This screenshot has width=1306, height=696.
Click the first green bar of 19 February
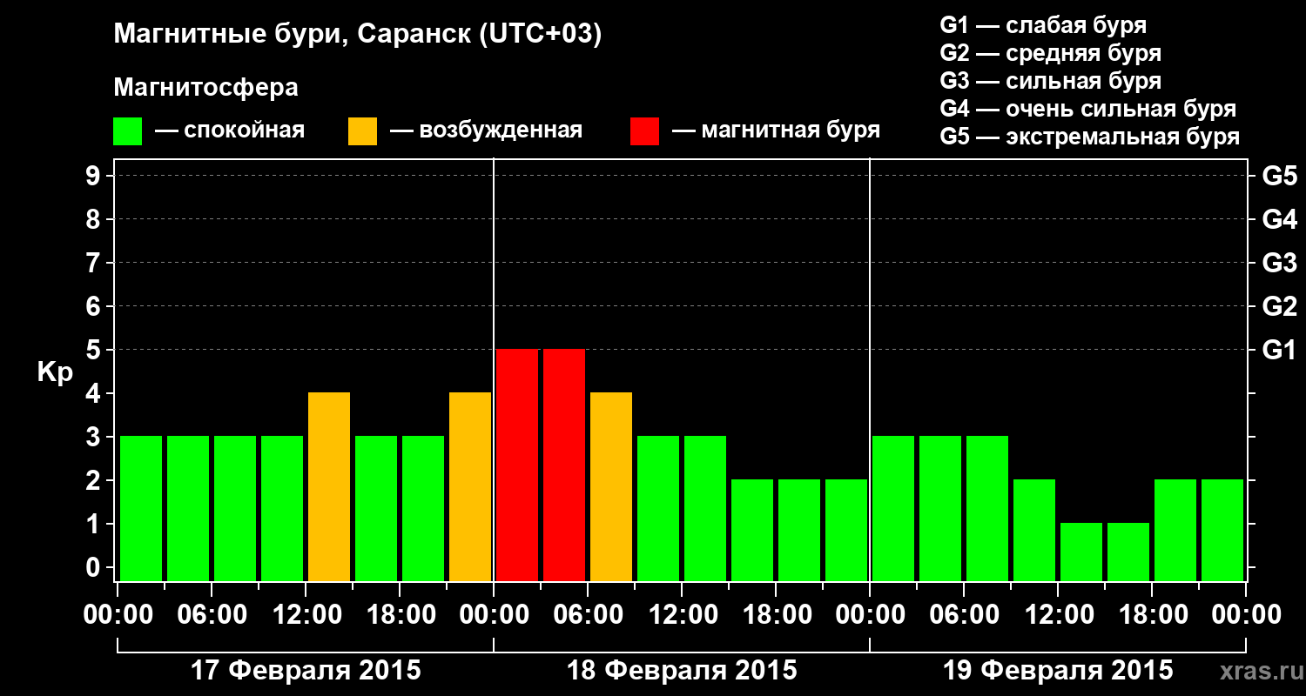(x=893, y=508)
